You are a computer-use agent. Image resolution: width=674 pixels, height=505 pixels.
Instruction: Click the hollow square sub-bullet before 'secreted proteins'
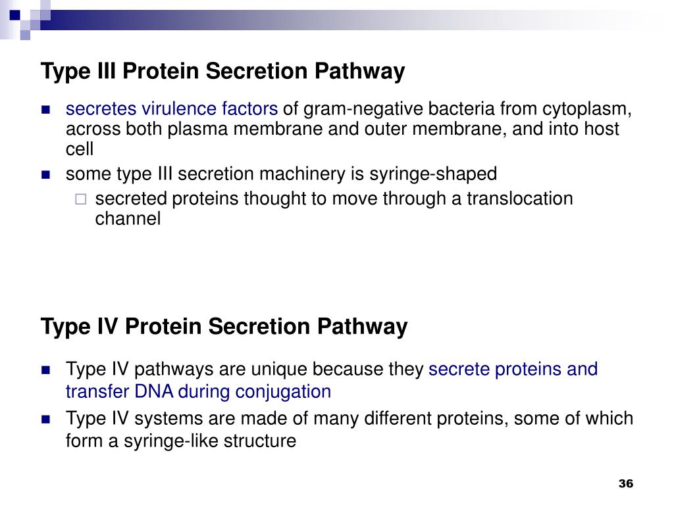(x=81, y=199)
